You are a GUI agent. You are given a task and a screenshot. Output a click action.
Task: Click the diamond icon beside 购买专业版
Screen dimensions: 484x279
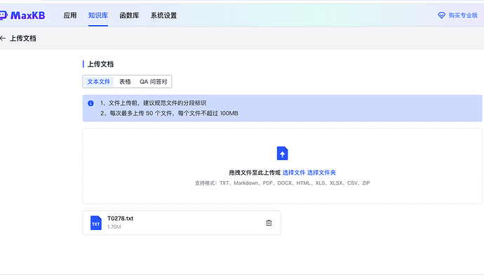coord(441,15)
